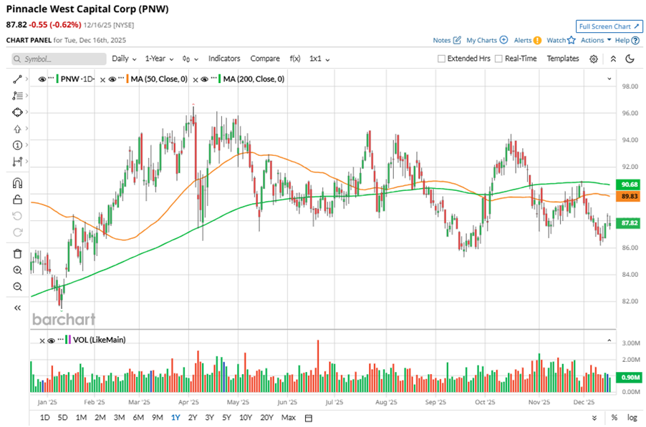Toggle visibility of MA 200 indicator

[x=204, y=79]
